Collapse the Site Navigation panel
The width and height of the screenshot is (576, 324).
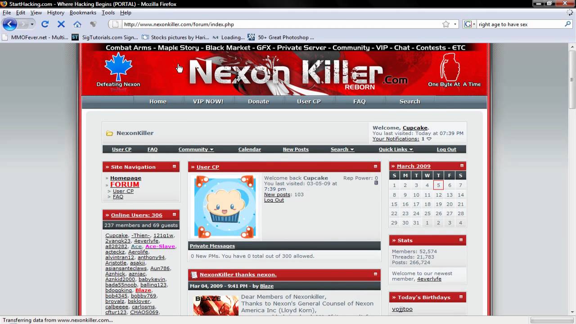point(175,166)
